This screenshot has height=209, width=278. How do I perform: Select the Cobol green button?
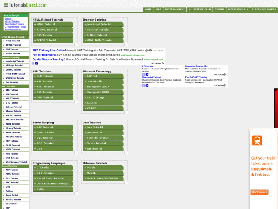click(x=53, y=189)
